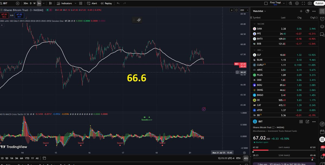The width and height of the screenshot is (325, 165).
Task: Select the 3m timeframe
Action: pyautogui.click(x=39, y=3)
